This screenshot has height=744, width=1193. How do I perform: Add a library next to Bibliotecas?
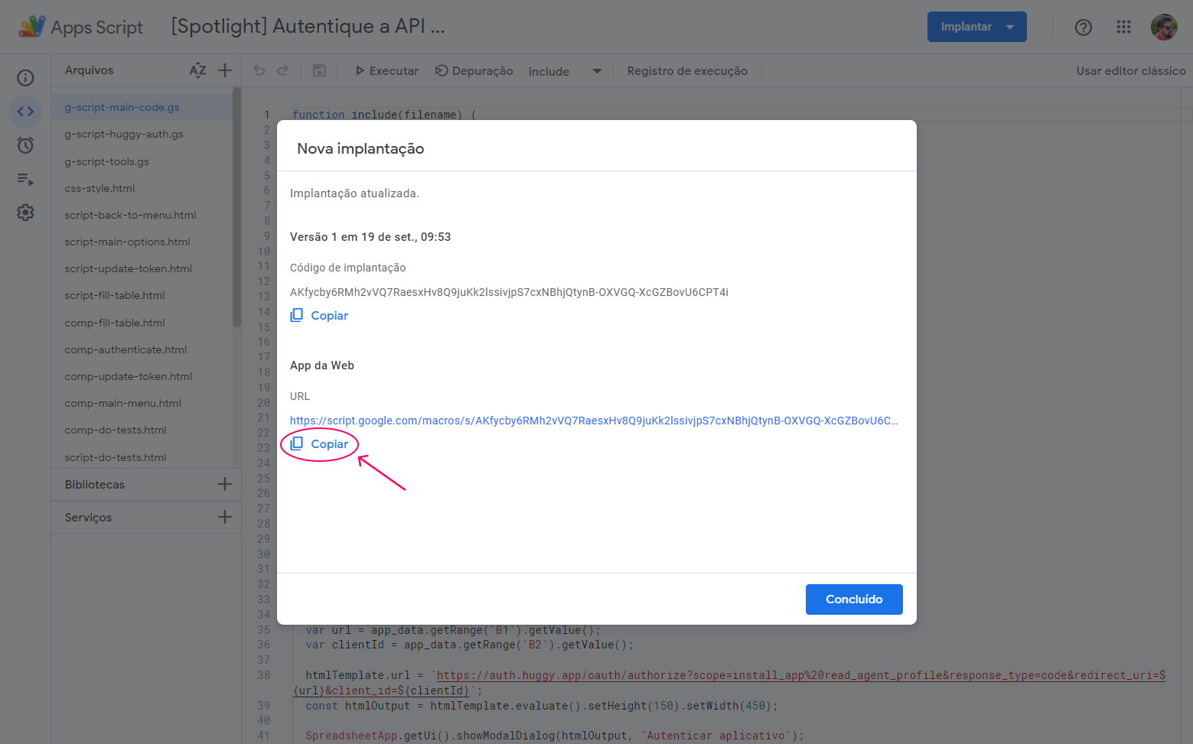pyautogui.click(x=225, y=484)
